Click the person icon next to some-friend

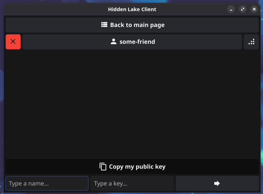click(113, 42)
